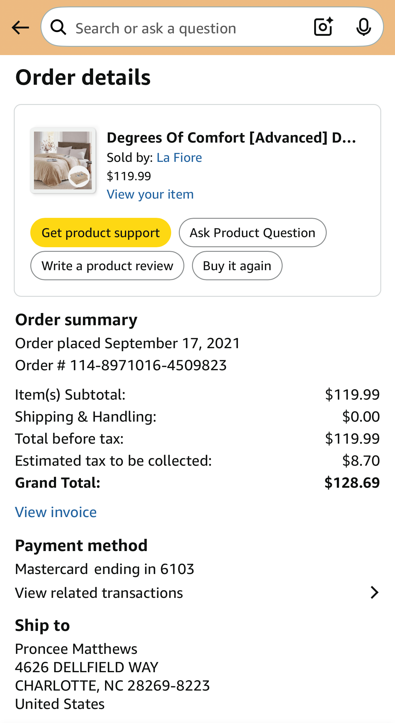Open View related transactions row
The image size is (395, 723).
pyautogui.click(x=197, y=593)
